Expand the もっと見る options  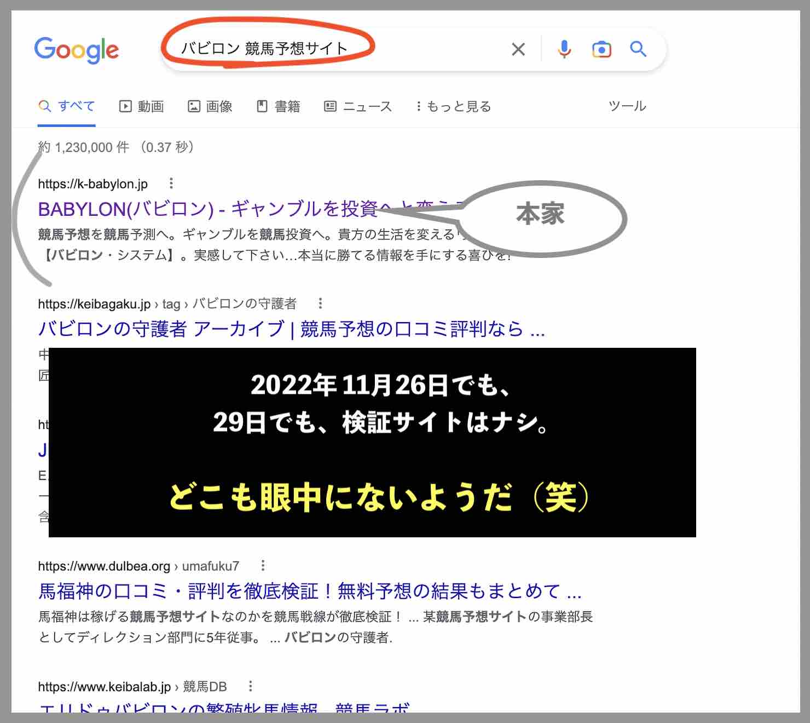(456, 106)
